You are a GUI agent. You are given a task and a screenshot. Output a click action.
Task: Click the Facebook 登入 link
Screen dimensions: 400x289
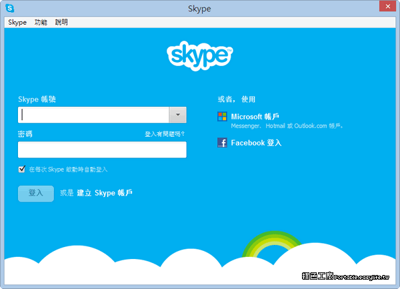pos(256,143)
